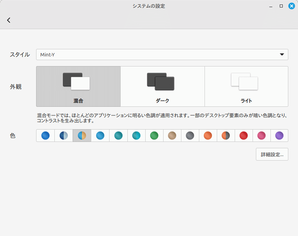Open the スタイル dropdown showing Mint-Y
298x236 pixels.
point(162,55)
